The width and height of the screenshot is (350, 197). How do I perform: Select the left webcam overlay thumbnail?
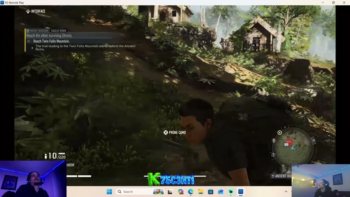click(33, 179)
